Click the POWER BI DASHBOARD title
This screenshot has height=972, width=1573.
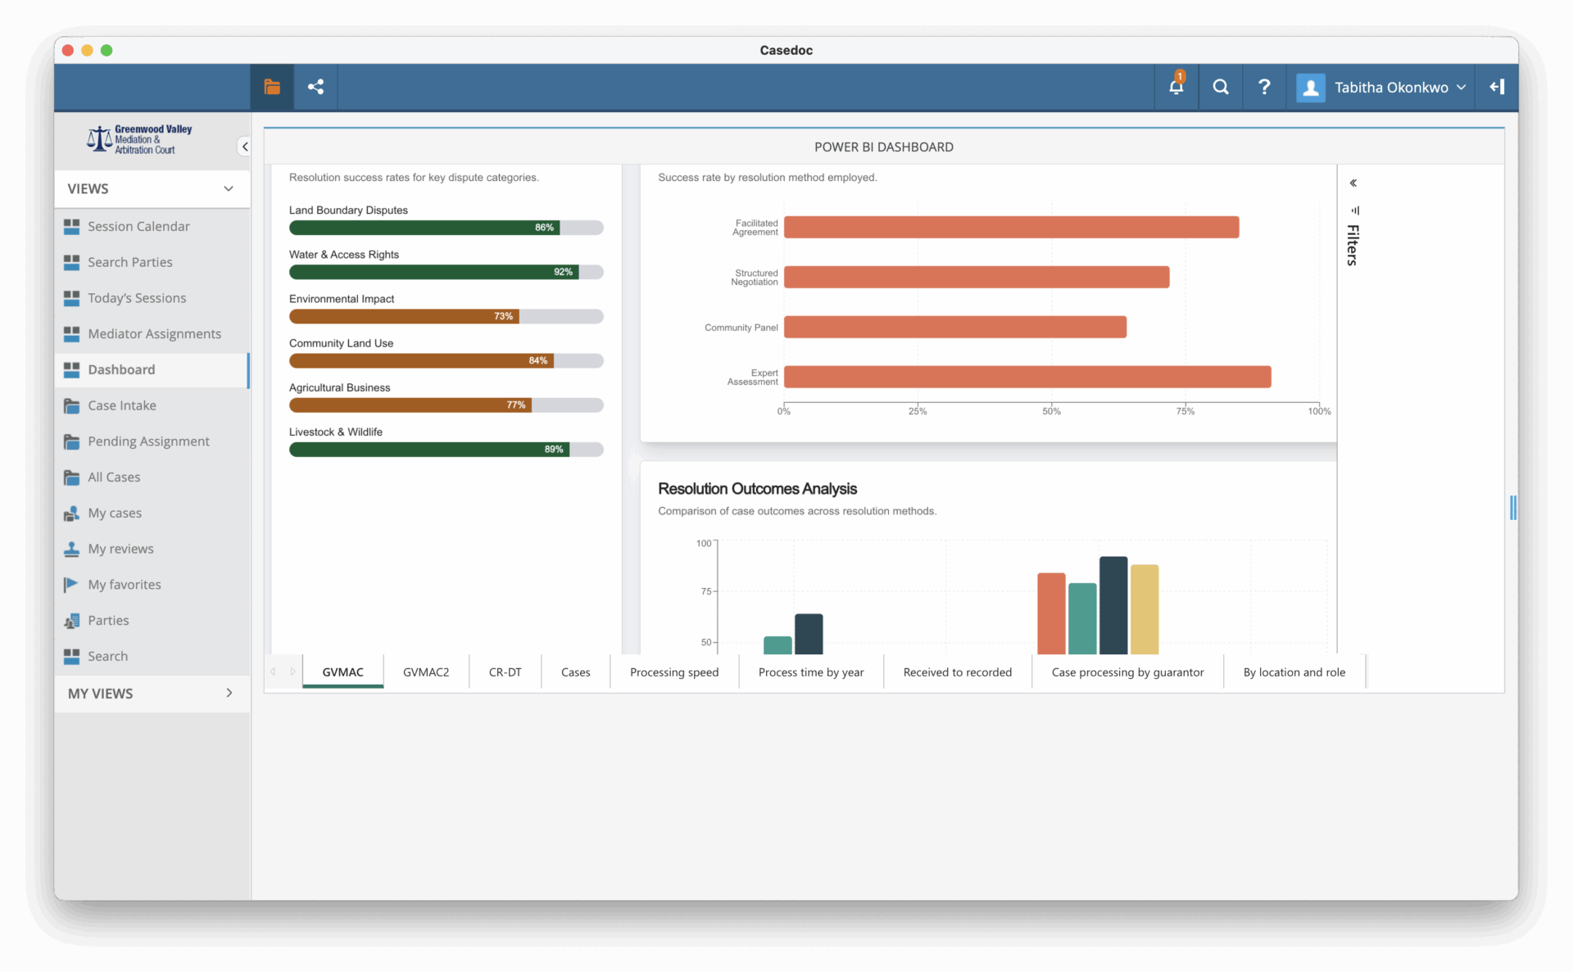point(883,147)
